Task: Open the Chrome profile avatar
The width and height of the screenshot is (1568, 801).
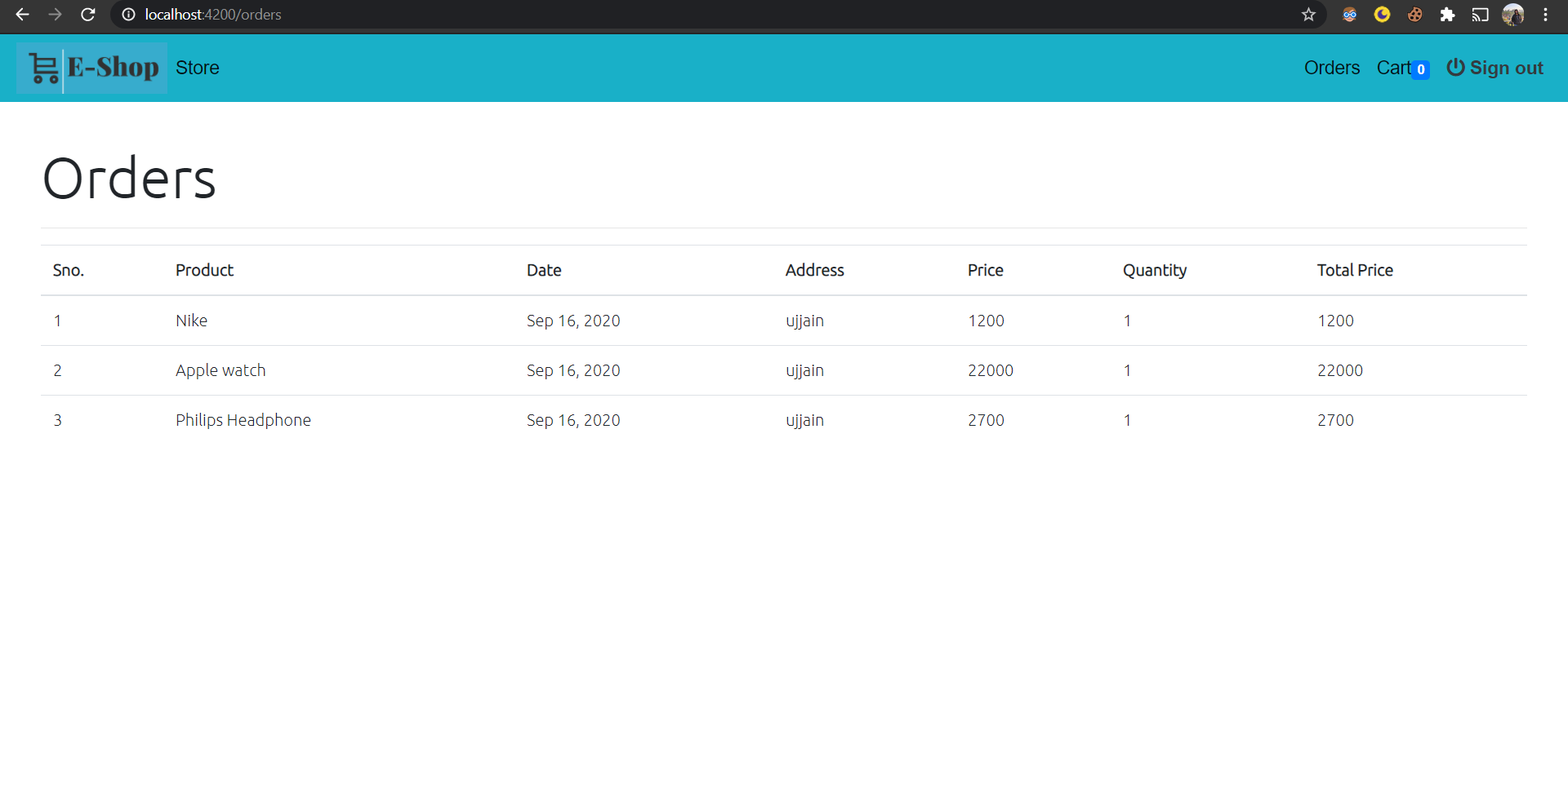Action: point(1514,15)
